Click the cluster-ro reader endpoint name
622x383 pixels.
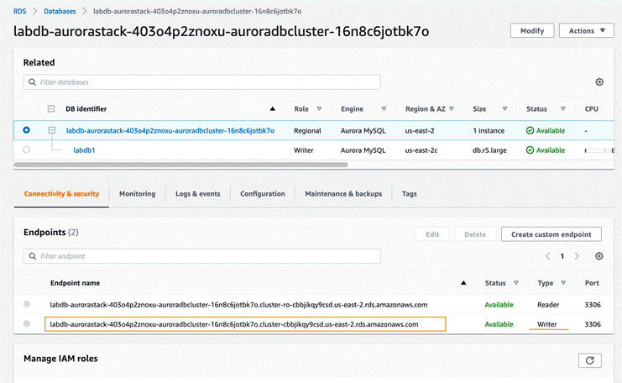point(238,305)
